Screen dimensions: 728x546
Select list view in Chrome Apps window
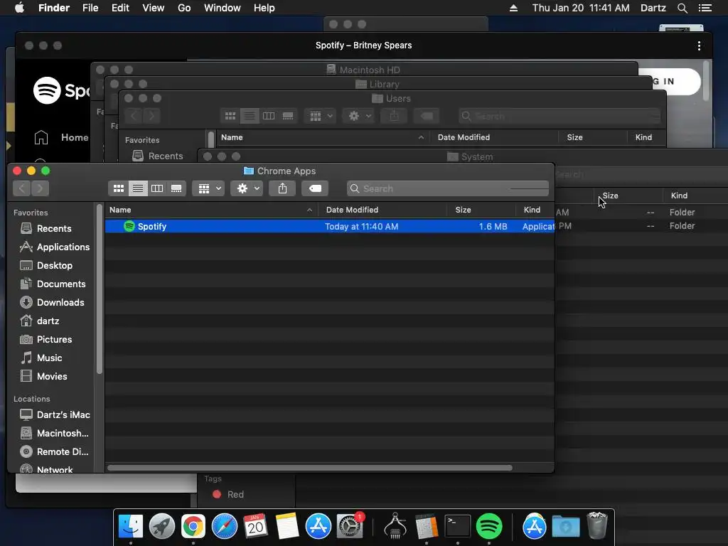point(138,188)
